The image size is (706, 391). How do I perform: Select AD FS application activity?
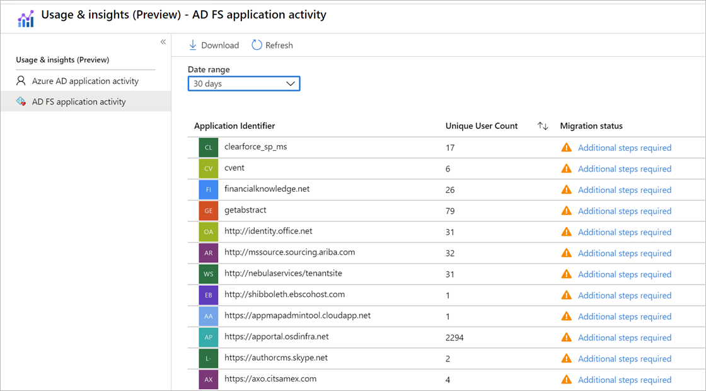tap(86, 102)
